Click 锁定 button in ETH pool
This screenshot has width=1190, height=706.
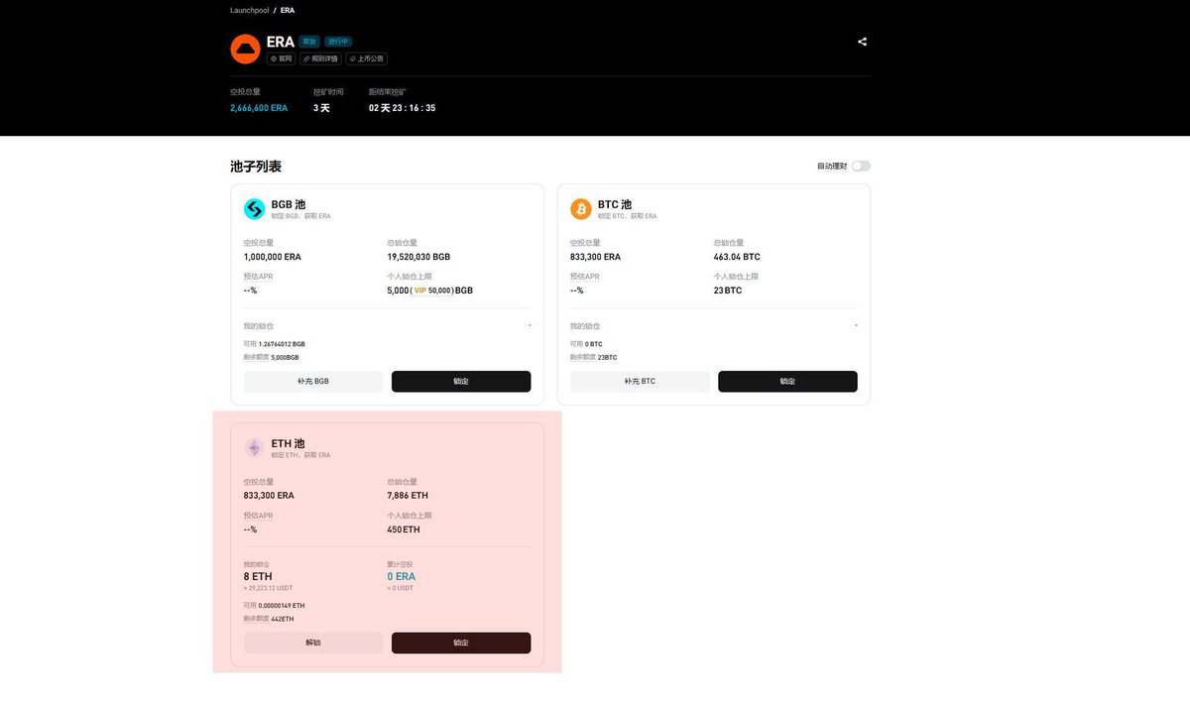click(x=461, y=643)
